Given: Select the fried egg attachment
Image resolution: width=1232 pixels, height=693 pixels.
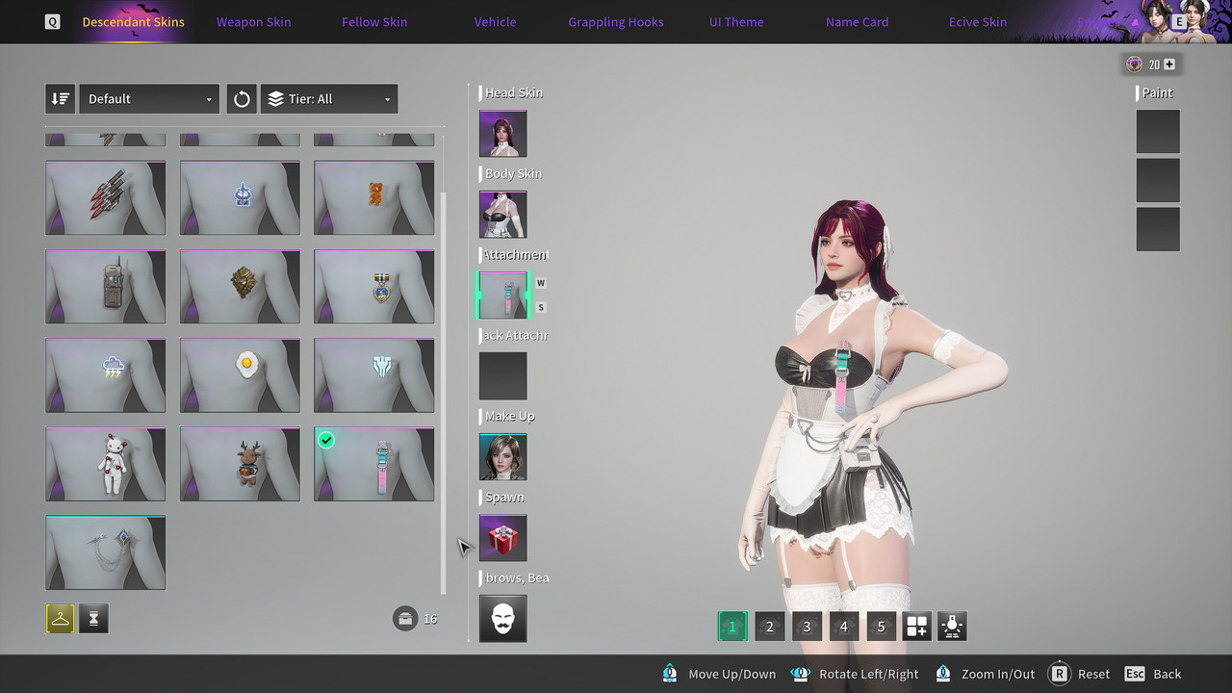Looking at the screenshot, I should pos(241,375).
